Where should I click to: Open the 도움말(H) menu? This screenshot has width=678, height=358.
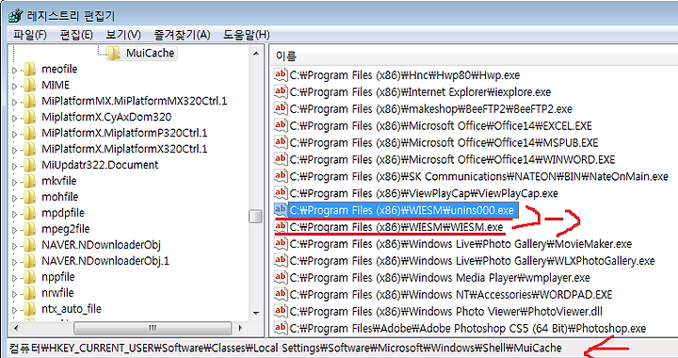pos(247,35)
